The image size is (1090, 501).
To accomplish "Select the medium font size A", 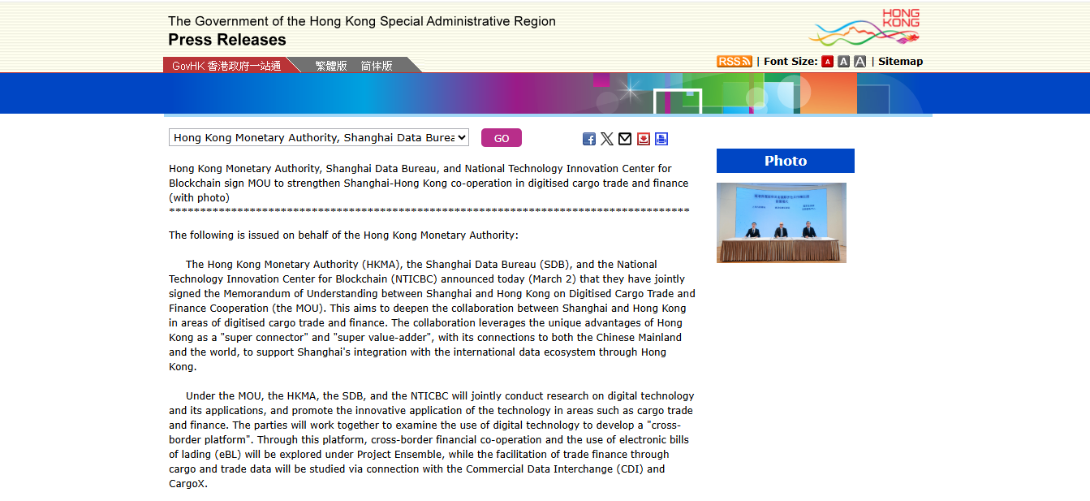I will [x=843, y=62].
